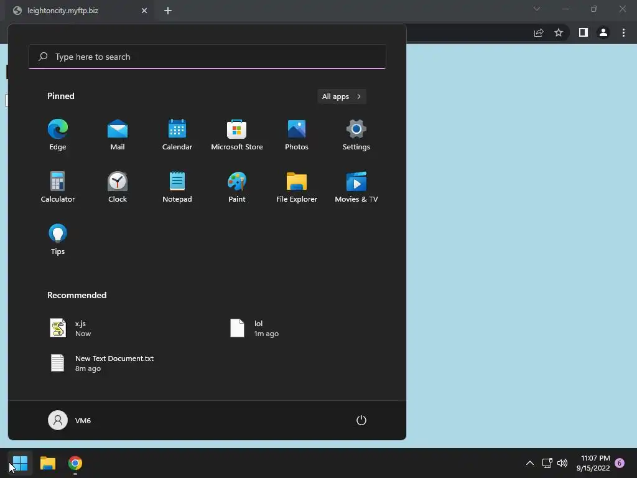Image resolution: width=637 pixels, height=478 pixels.
Task: Click the Power button in Start menu
Action: click(361, 420)
